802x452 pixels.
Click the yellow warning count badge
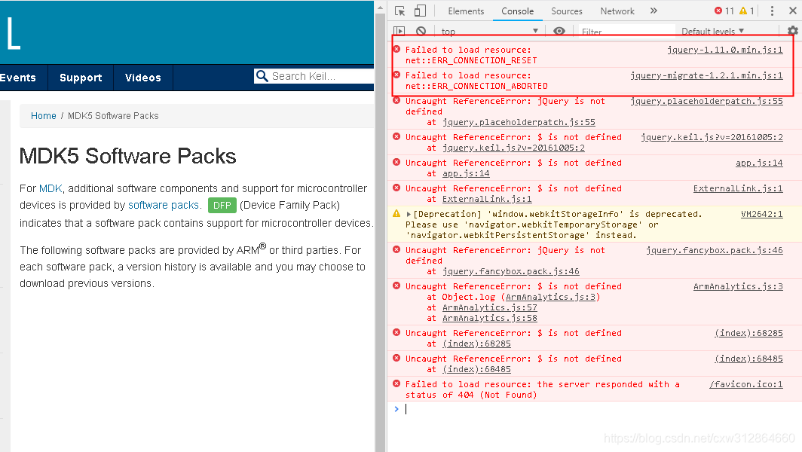click(x=747, y=11)
